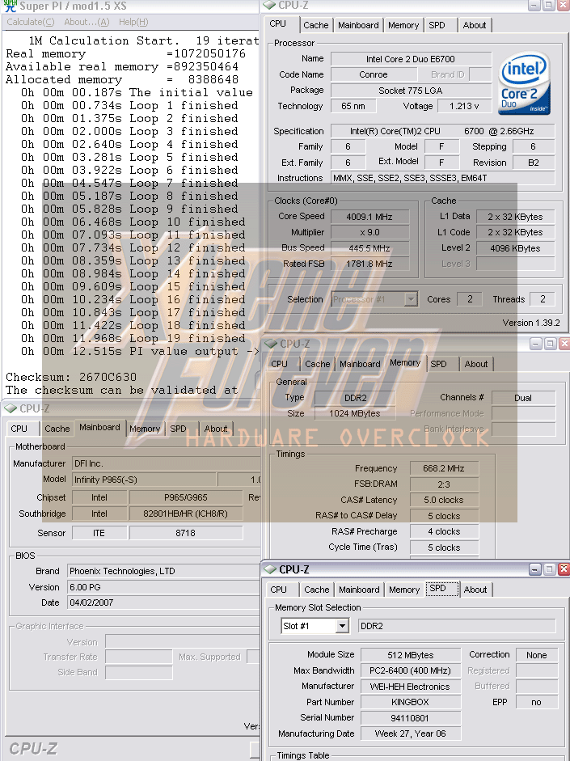Open About tab in the Processor window
The image size is (570, 761).
(x=475, y=25)
